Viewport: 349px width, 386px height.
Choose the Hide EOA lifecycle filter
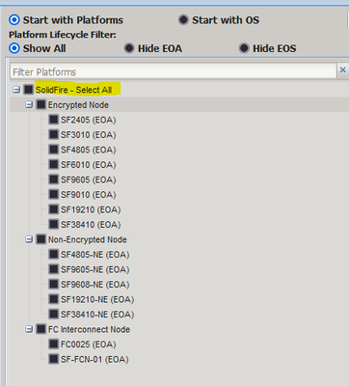pyautogui.click(x=129, y=48)
